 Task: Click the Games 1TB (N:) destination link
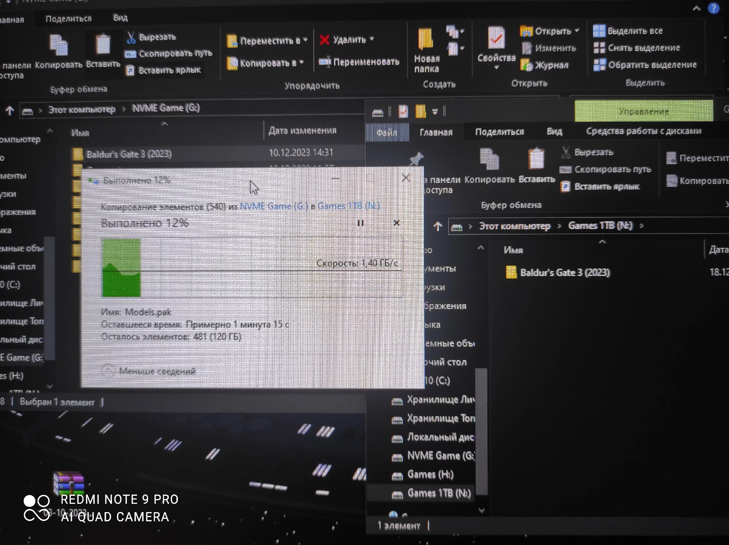348,206
